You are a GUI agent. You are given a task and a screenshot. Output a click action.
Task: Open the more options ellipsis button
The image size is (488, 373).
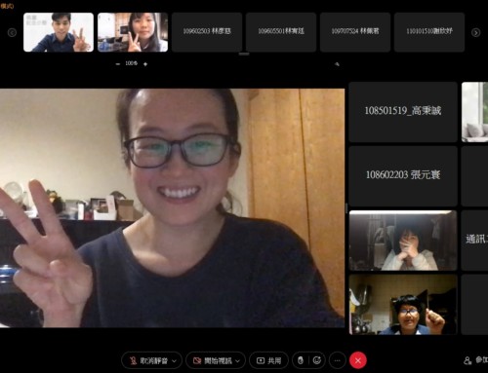click(338, 360)
